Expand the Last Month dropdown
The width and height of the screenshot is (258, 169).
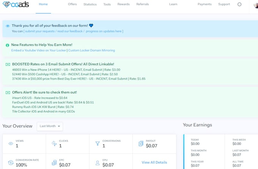tap(50, 127)
